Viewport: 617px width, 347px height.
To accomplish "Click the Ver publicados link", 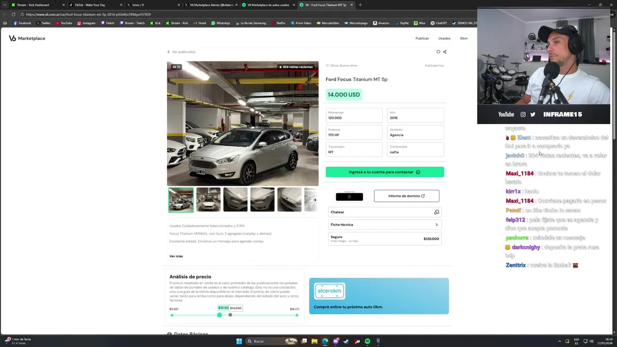I will point(184,52).
